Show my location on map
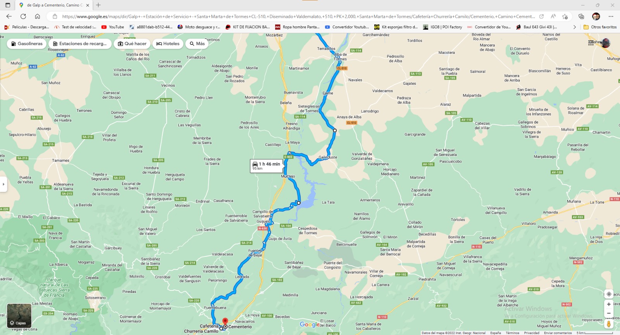The width and height of the screenshot is (620, 335). tap(609, 294)
